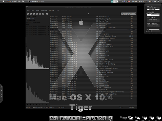The height and width of the screenshot is (121, 162).
Task: Open the biohazard icon in dock
Action: click(x=65, y=118)
